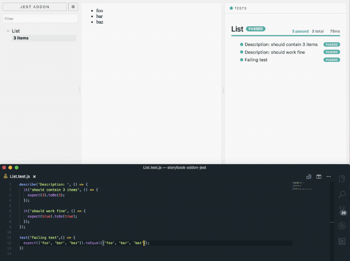This screenshot has height=261, width=350.
Task: Click PASSED badge for 'should work fine'
Action: coord(332,52)
